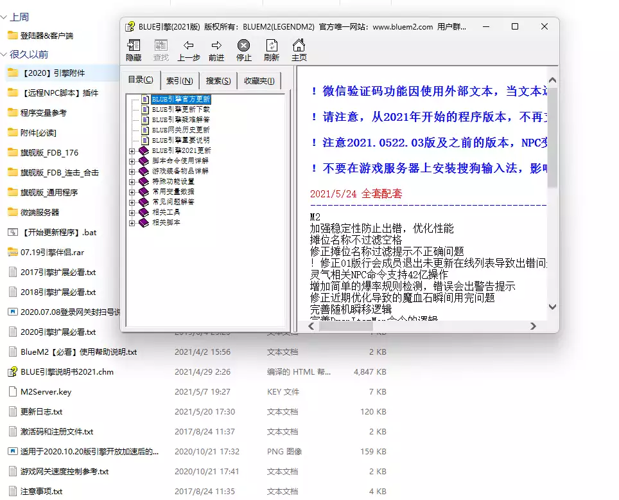The height and width of the screenshot is (500, 619).
Task: Select the 登陆器&客户端 folder
Action: point(47,35)
